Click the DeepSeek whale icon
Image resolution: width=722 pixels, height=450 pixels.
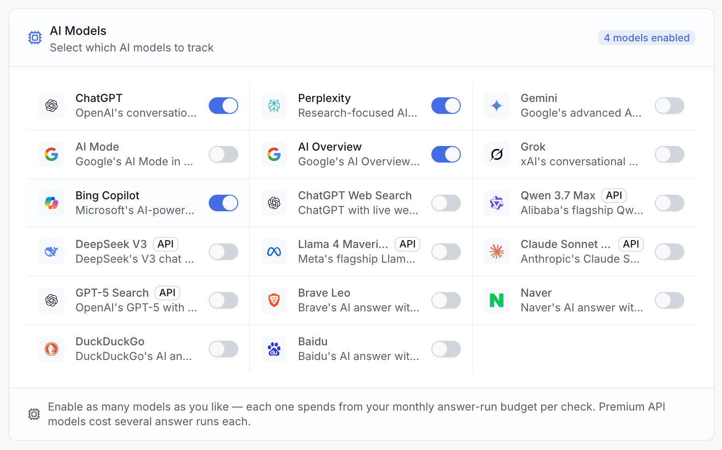52,252
